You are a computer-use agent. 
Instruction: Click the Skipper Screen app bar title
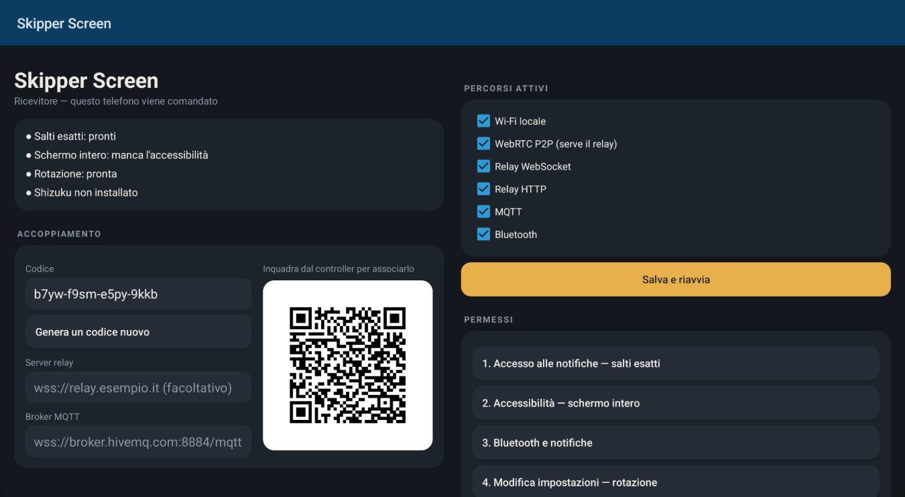[64, 23]
